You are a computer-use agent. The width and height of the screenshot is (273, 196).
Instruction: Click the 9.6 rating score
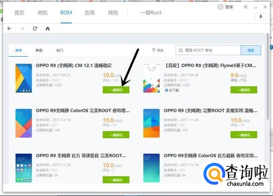234,75
